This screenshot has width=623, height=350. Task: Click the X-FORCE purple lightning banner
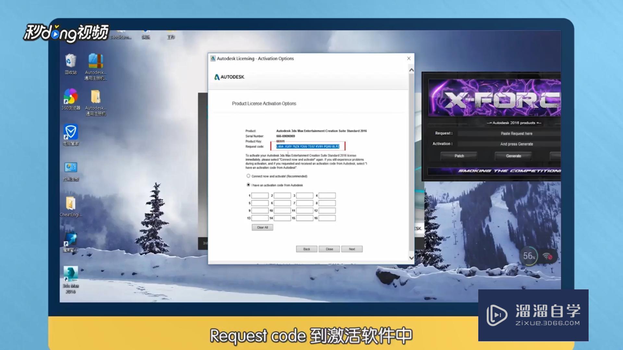click(x=495, y=98)
